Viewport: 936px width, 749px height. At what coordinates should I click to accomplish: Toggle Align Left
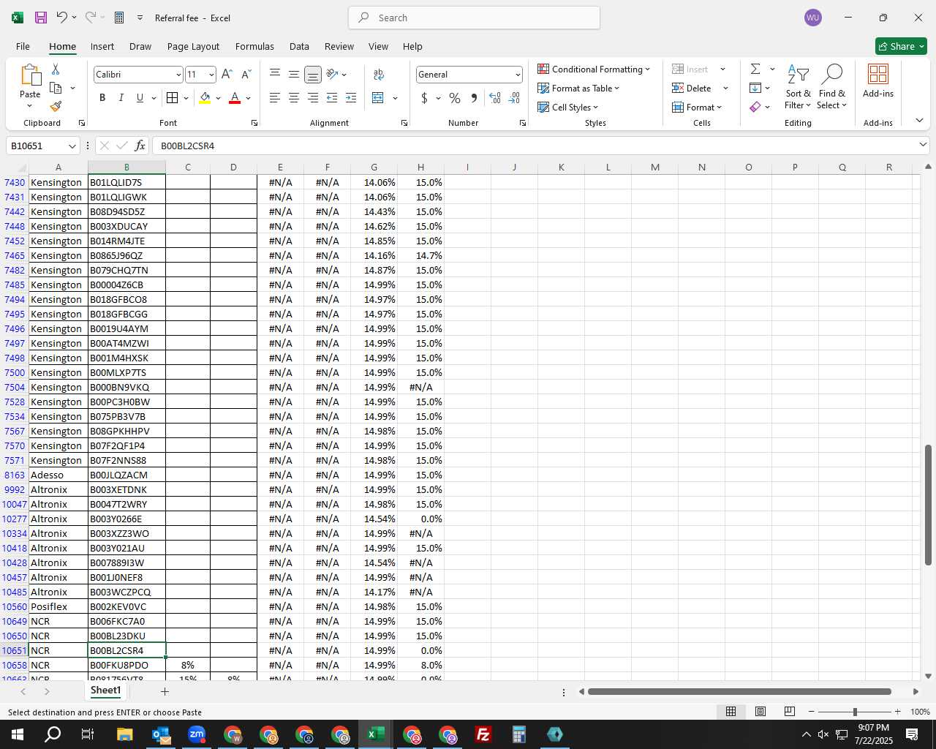275,98
